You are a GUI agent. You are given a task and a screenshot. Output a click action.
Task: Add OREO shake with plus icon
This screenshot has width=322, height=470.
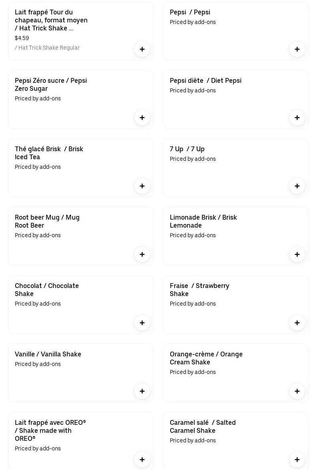coord(142,460)
